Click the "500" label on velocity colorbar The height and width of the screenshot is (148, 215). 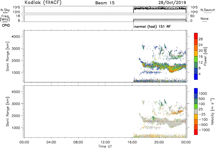tap(202, 99)
